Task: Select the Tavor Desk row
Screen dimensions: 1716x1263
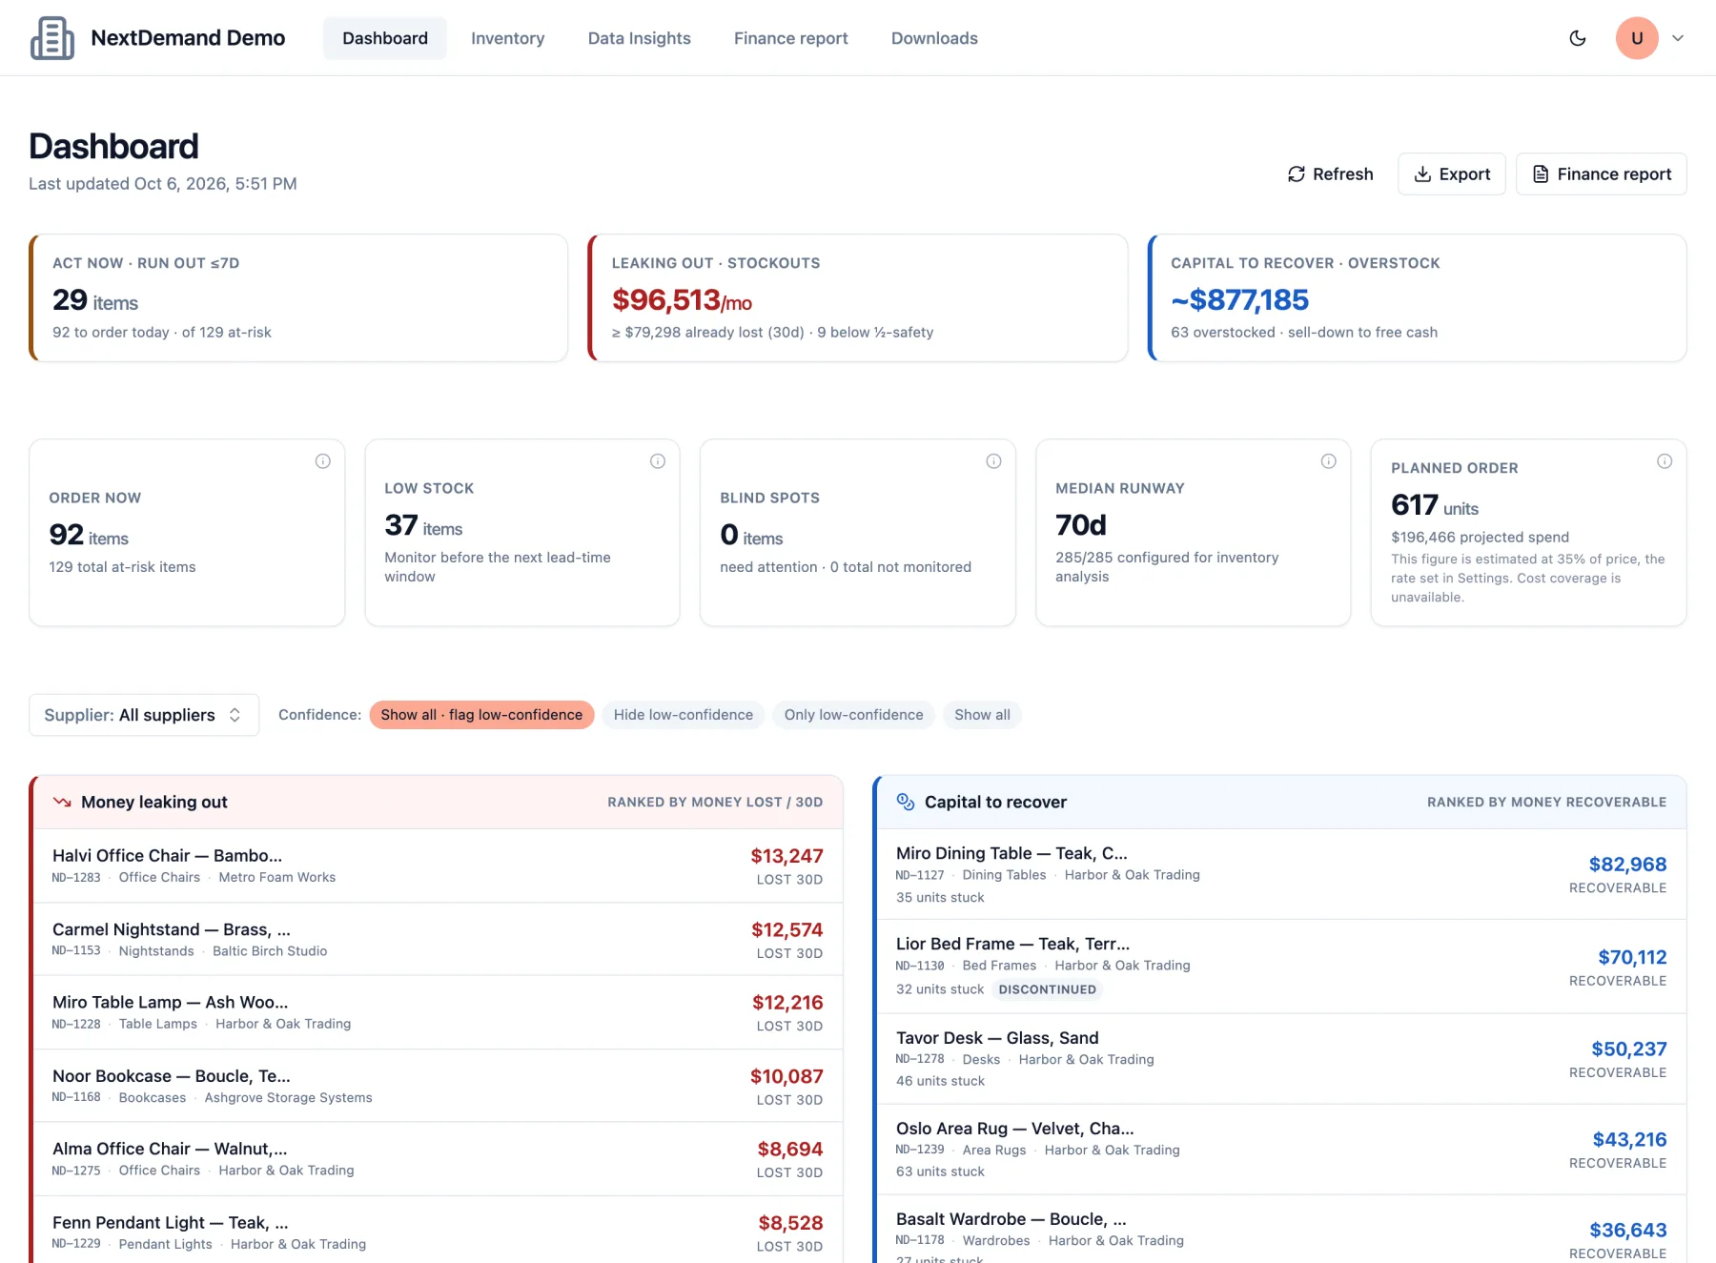Action: [x=1281, y=1059]
